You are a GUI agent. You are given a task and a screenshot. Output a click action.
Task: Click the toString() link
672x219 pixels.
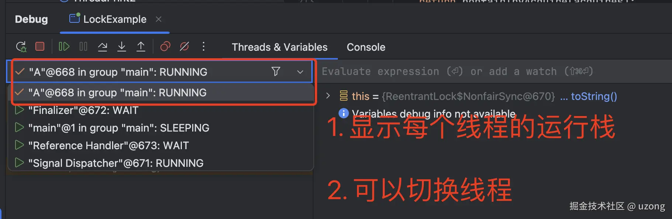point(594,96)
